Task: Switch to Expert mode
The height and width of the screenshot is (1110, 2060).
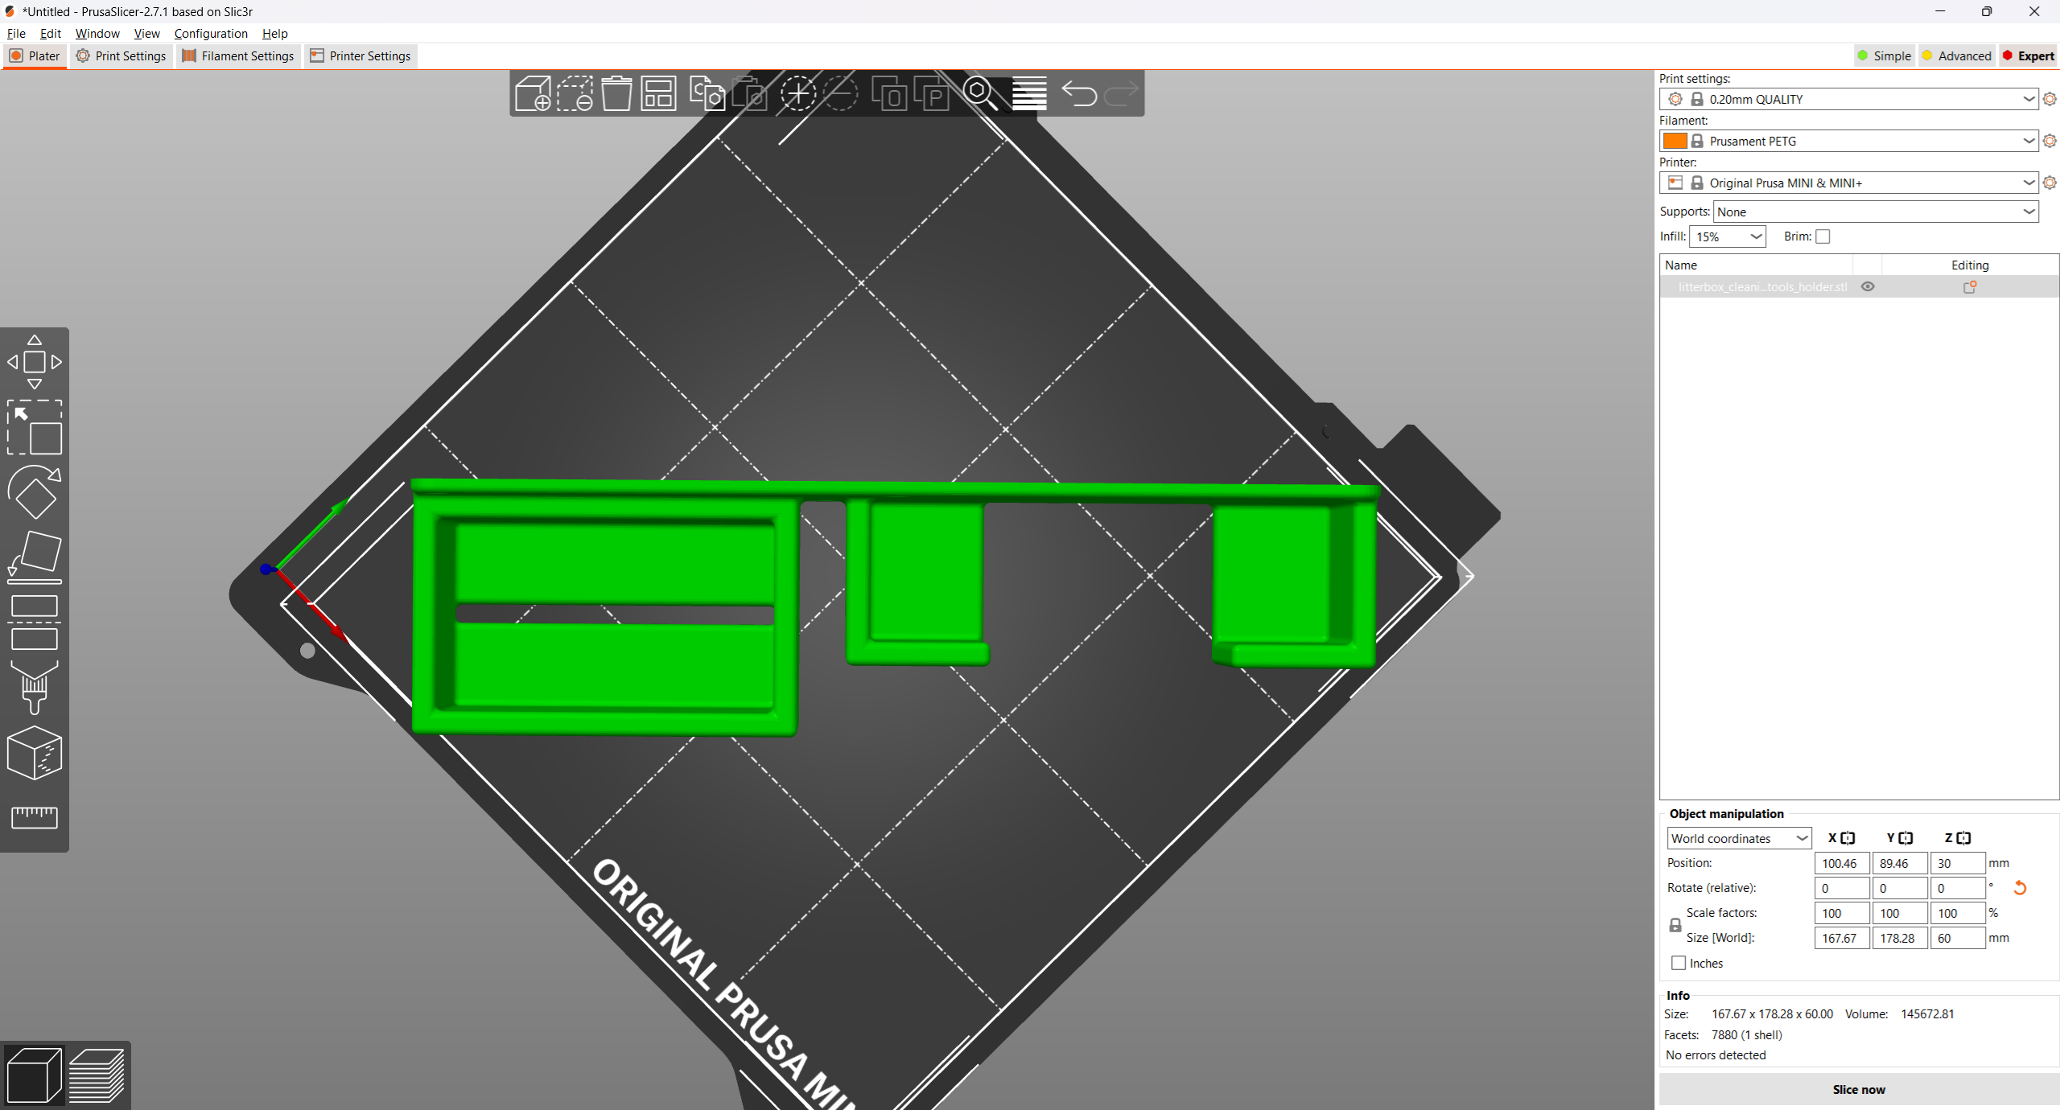Action: coord(2029,55)
